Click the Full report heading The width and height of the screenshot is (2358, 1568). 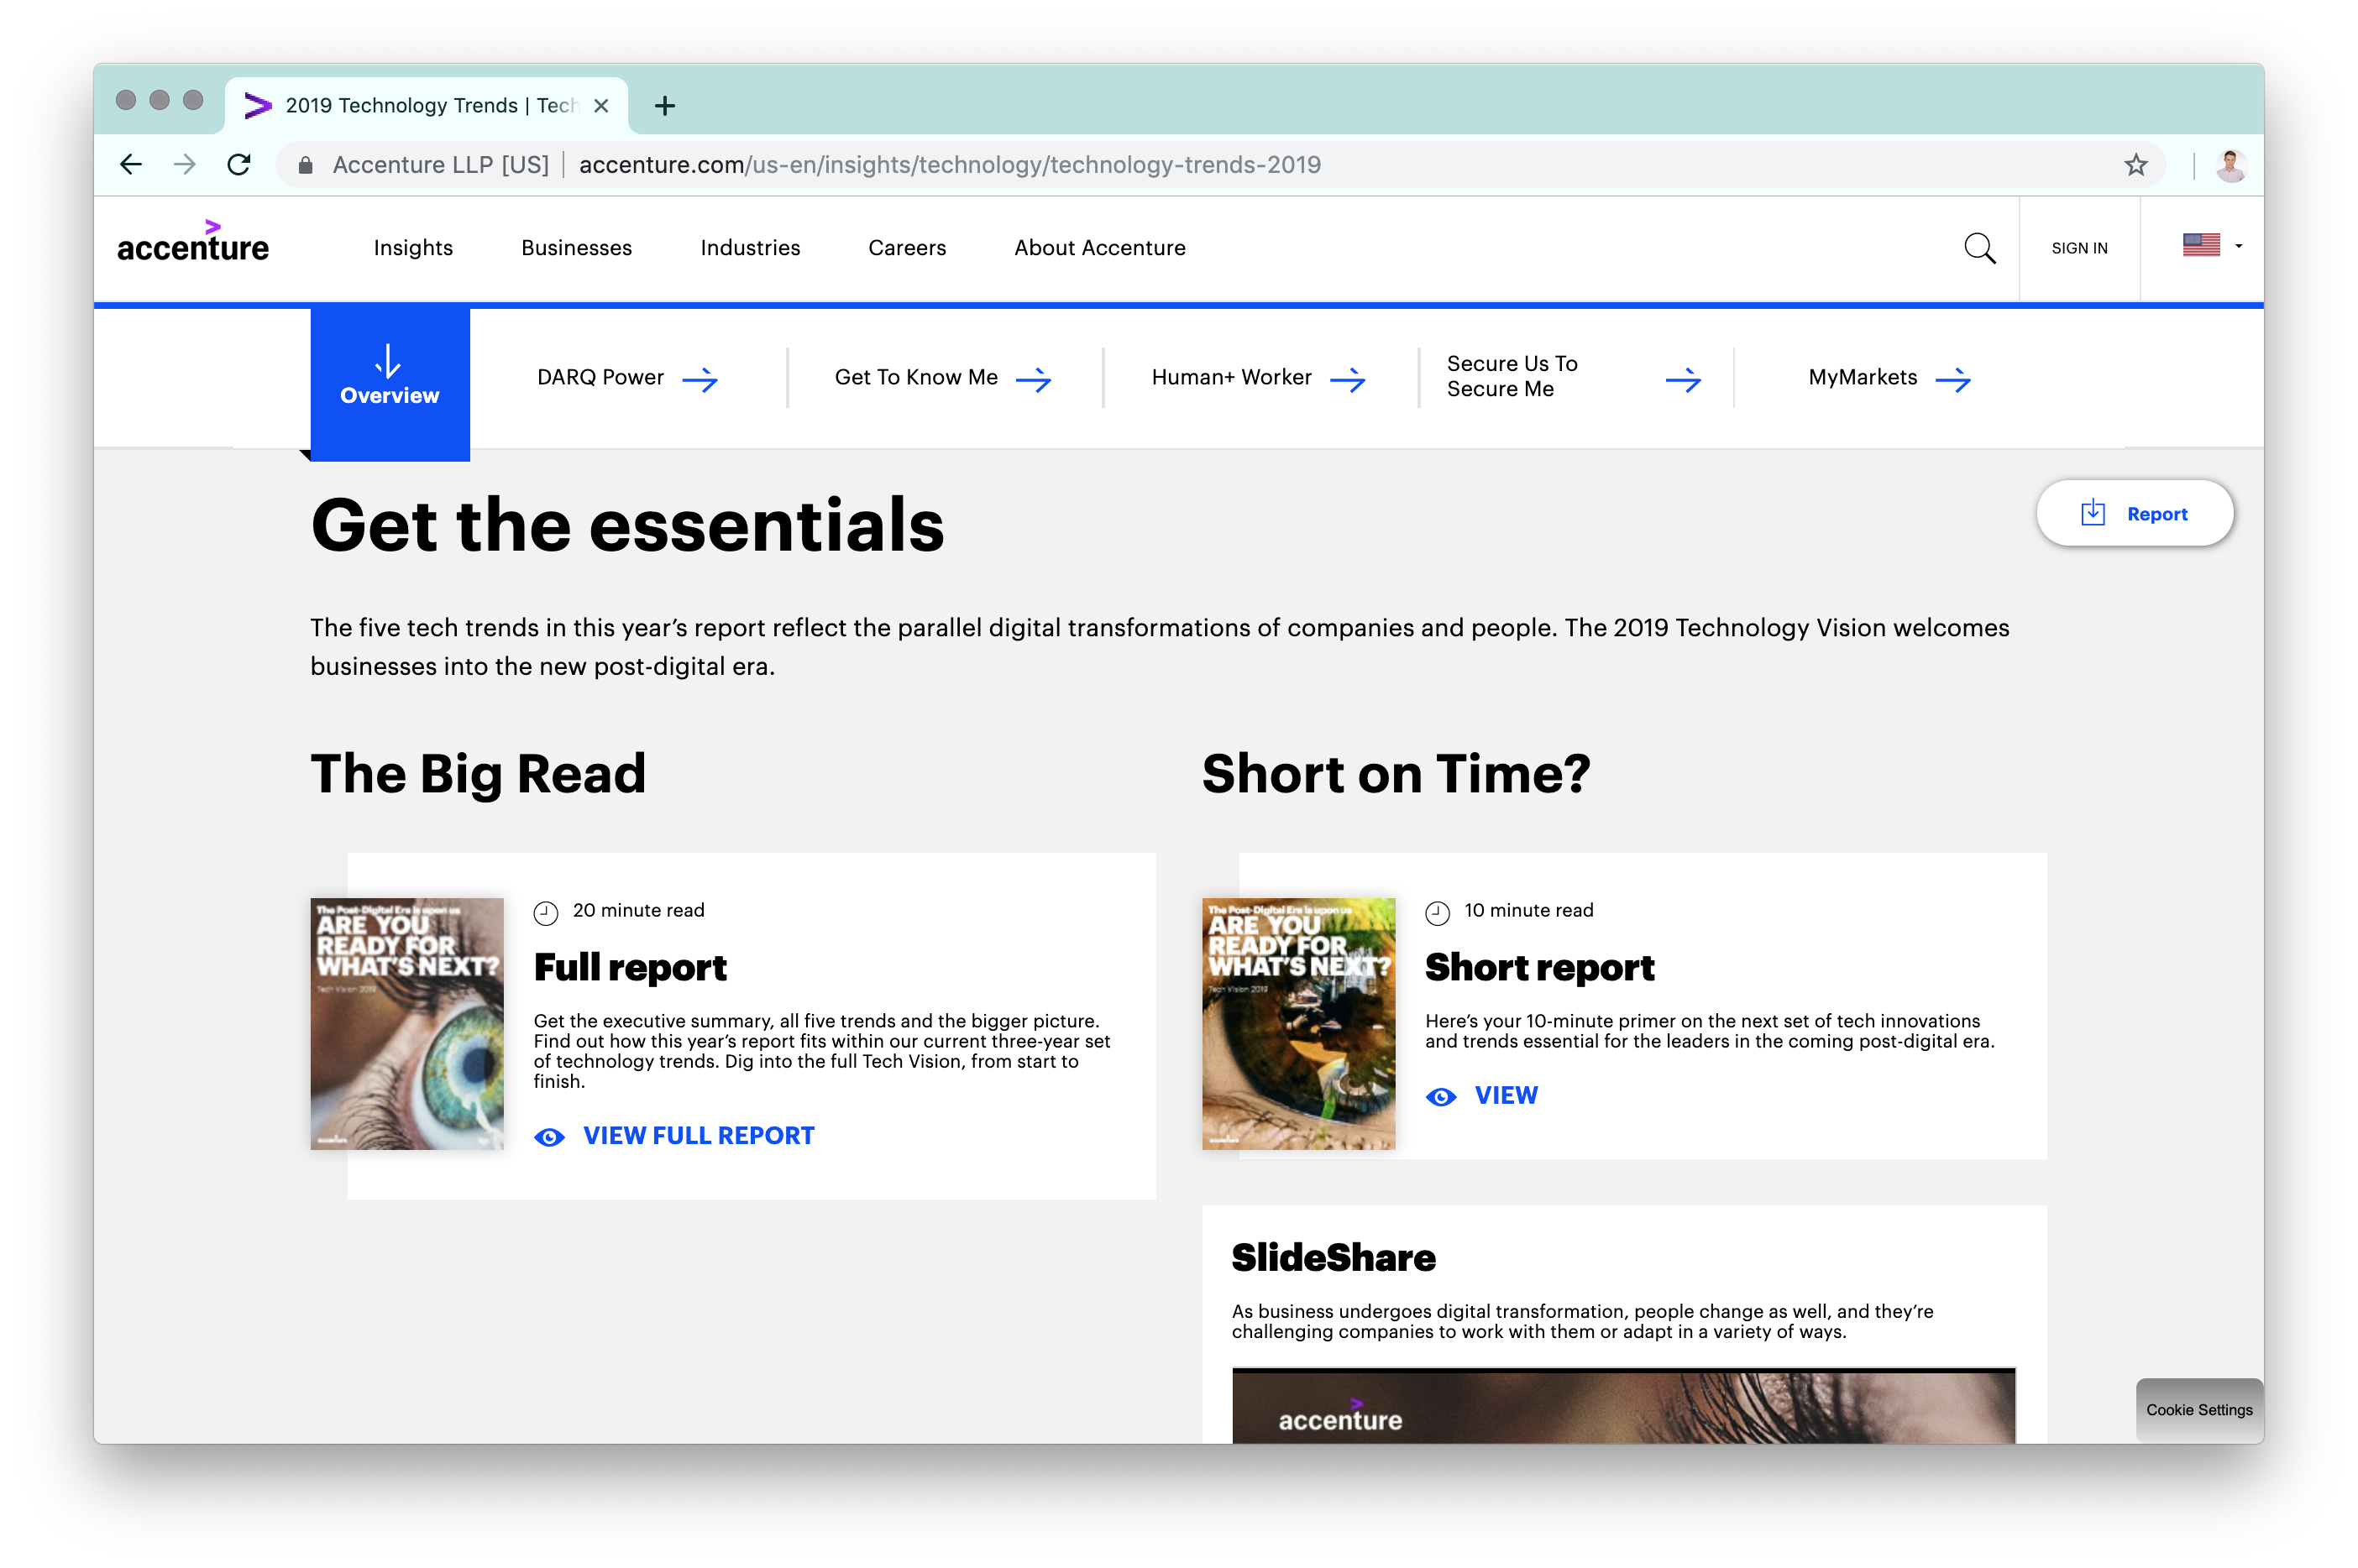click(631, 968)
